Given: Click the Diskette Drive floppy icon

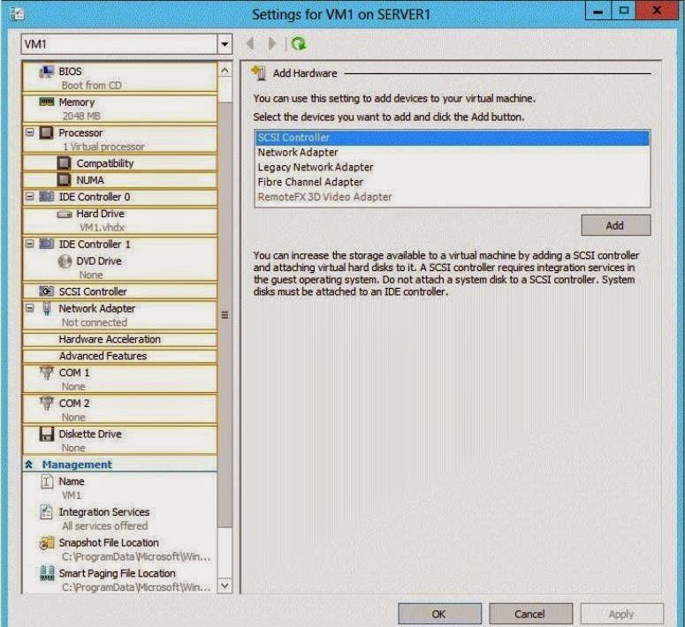Looking at the screenshot, I should tap(46, 434).
